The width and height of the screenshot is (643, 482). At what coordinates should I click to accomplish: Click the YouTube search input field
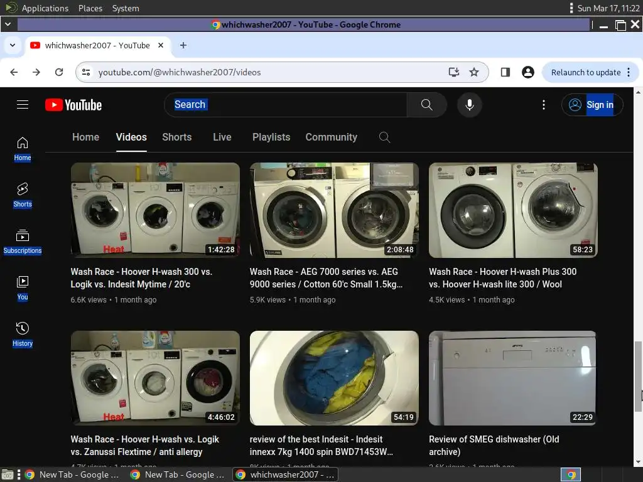tap(287, 105)
